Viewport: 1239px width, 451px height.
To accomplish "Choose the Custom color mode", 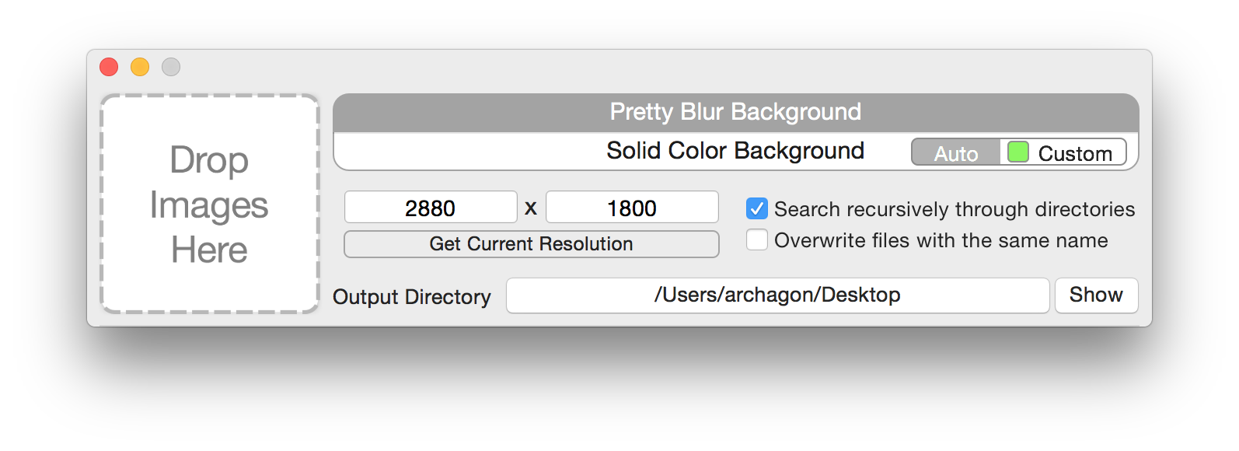I will (1063, 152).
